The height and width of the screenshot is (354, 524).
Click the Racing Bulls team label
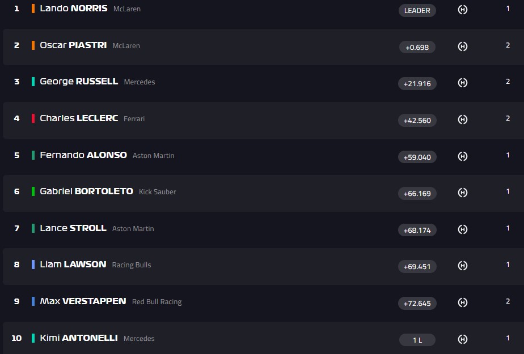pos(132,265)
